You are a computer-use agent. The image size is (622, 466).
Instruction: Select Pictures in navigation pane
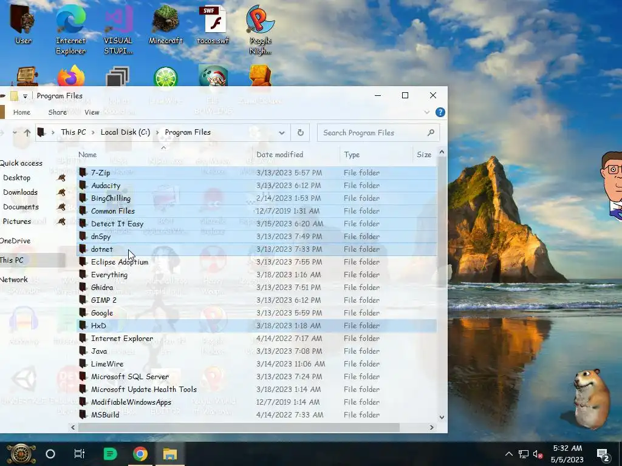point(16,221)
